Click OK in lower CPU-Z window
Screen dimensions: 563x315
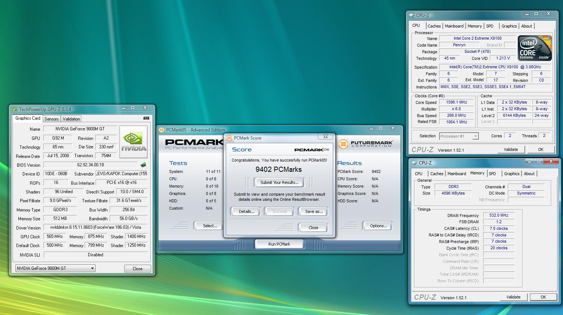click(543, 297)
